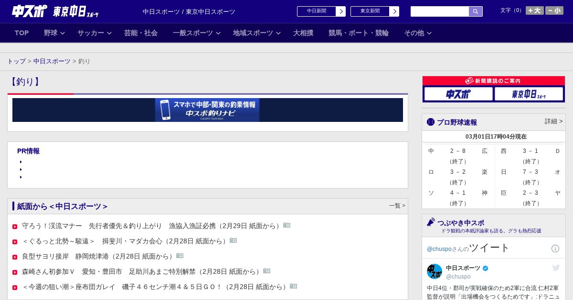573x300 pixels.
Task: Open the プロ野球速報 heading link
Action: pyautogui.click(x=457, y=122)
